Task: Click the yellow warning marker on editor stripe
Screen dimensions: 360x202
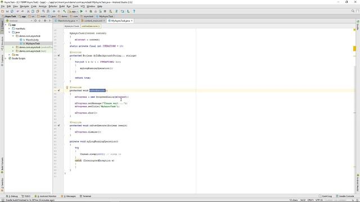Action: pyautogui.click(x=354, y=49)
